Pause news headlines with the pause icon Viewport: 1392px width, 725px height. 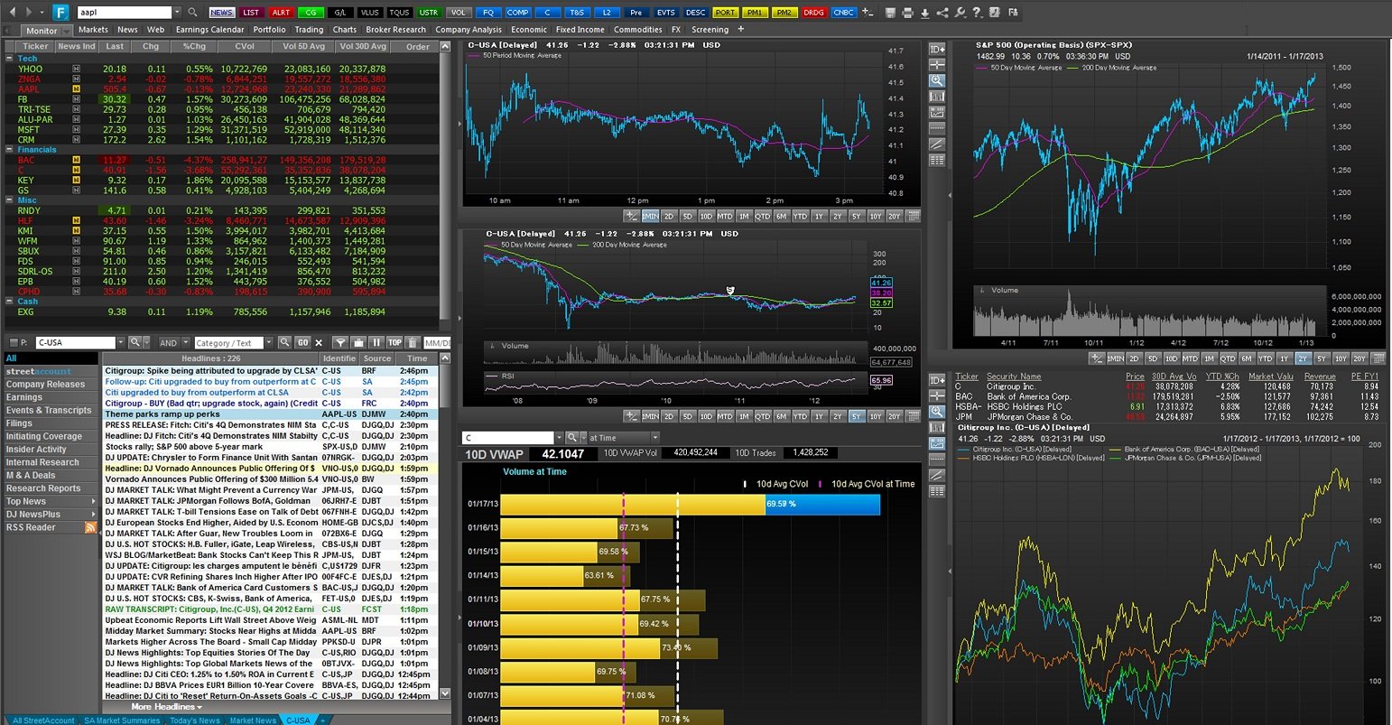click(x=376, y=342)
